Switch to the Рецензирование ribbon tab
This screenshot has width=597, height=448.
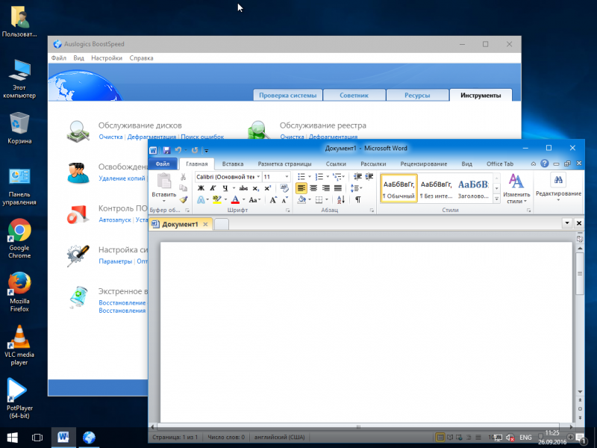click(x=423, y=164)
